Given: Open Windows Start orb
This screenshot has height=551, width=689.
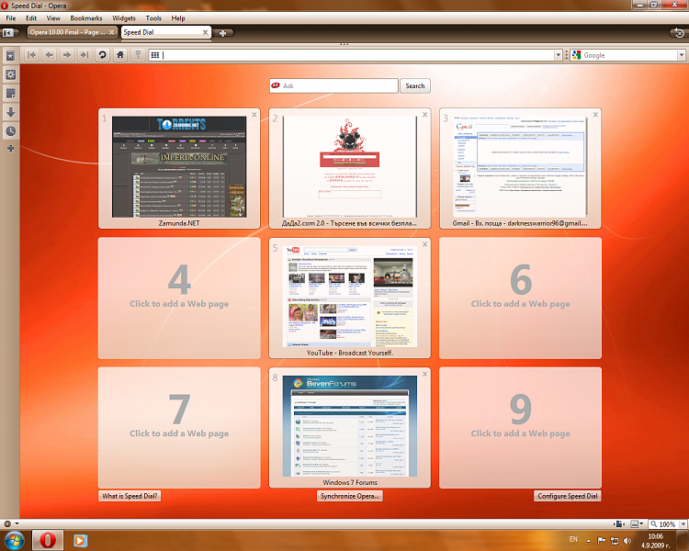Looking at the screenshot, I should pos(13,540).
